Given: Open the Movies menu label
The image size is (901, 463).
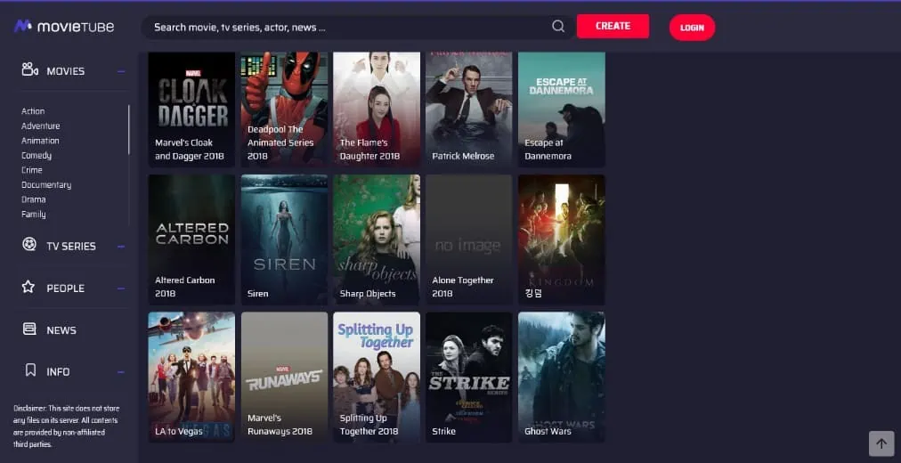Looking at the screenshot, I should (66, 71).
